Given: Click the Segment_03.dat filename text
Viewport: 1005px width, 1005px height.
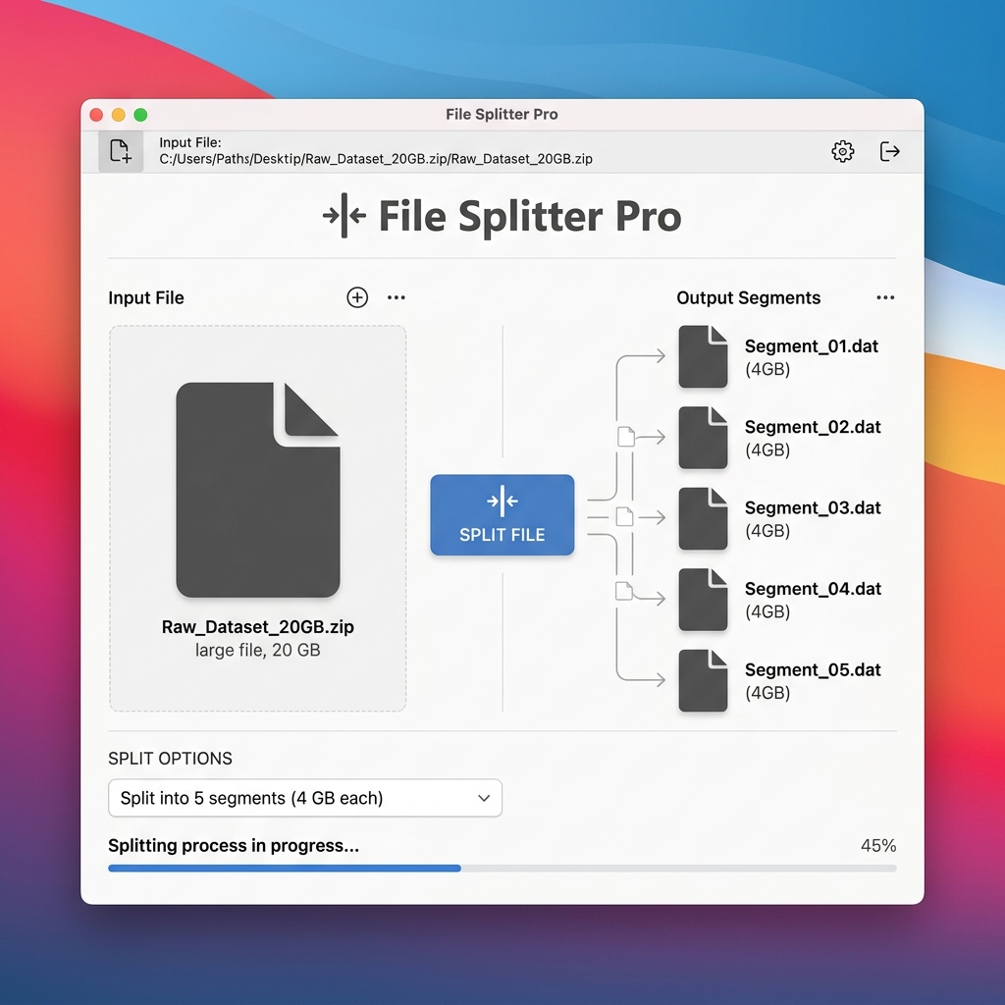Looking at the screenshot, I should tap(812, 507).
